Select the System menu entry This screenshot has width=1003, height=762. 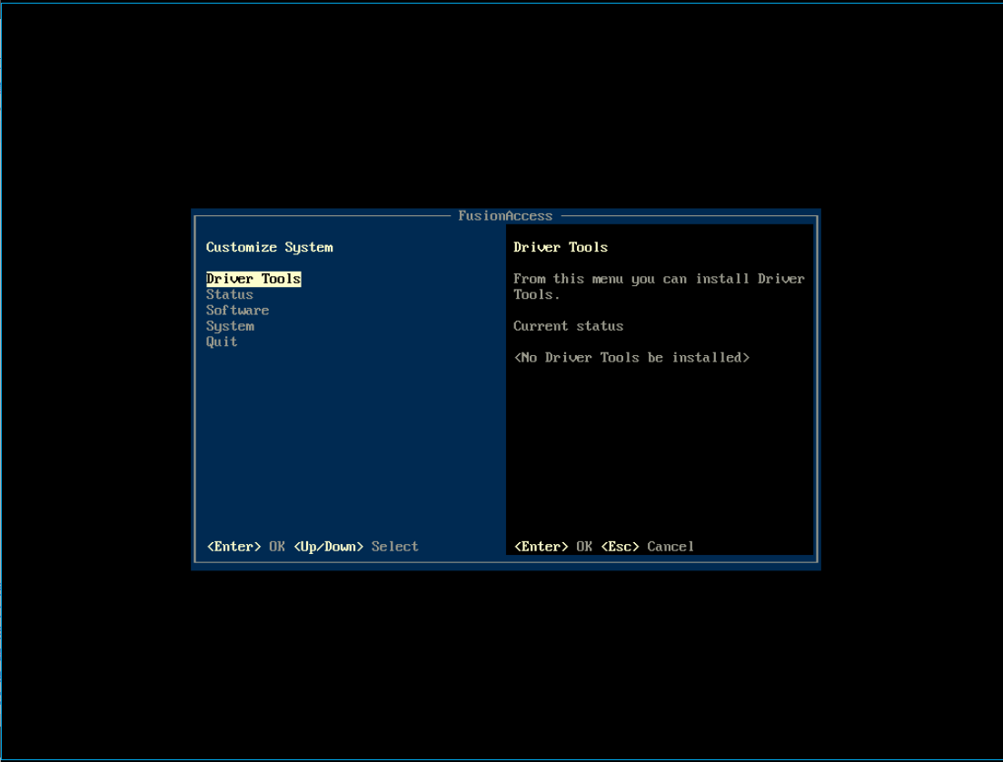tap(230, 326)
